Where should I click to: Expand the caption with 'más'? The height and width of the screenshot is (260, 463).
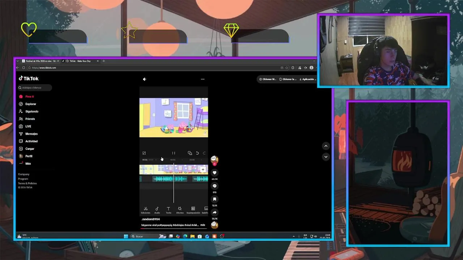203,225
